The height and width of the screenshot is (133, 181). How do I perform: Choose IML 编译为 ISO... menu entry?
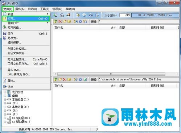coord(26,74)
